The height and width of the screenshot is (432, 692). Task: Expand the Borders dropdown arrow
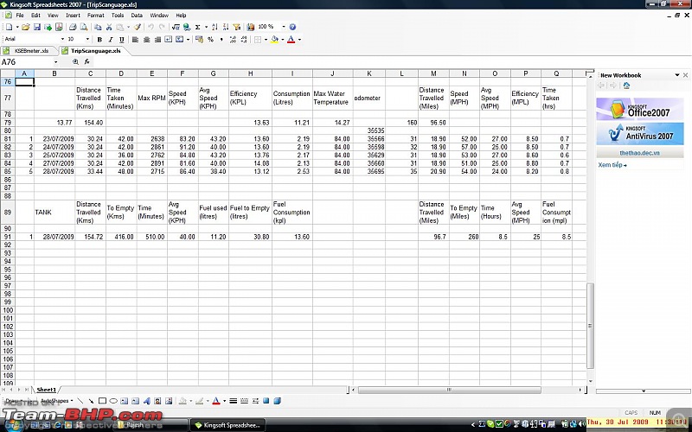pos(266,40)
